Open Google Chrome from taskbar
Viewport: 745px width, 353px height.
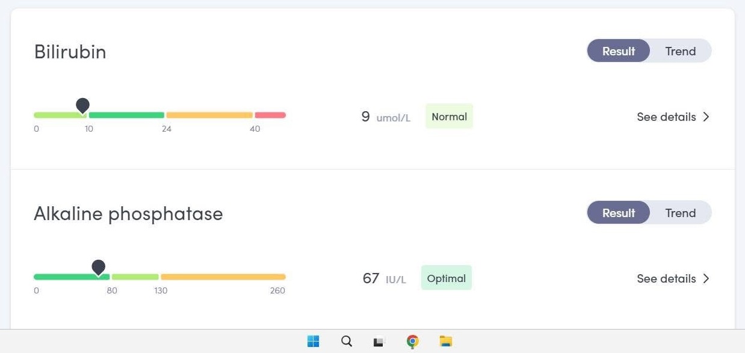[x=412, y=342]
